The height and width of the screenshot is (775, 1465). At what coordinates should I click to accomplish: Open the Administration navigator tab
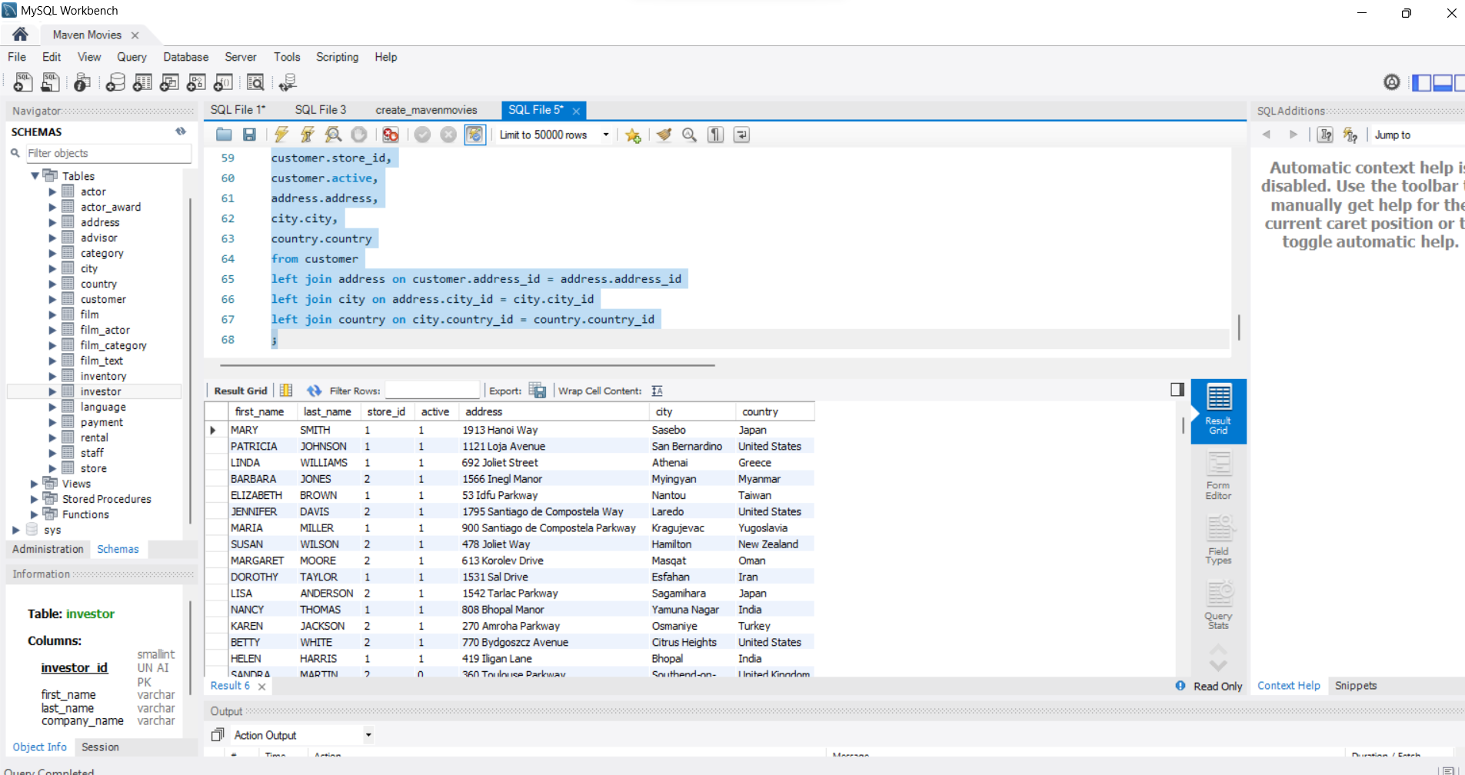(x=48, y=549)
